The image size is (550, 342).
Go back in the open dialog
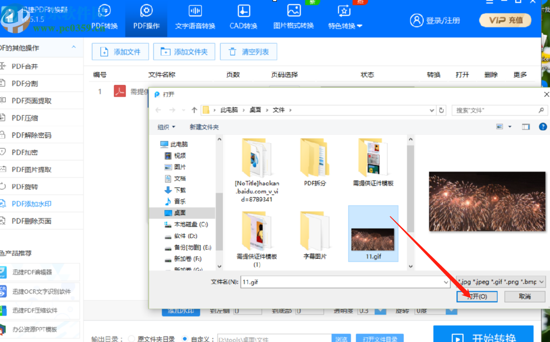tap(158, 110)
